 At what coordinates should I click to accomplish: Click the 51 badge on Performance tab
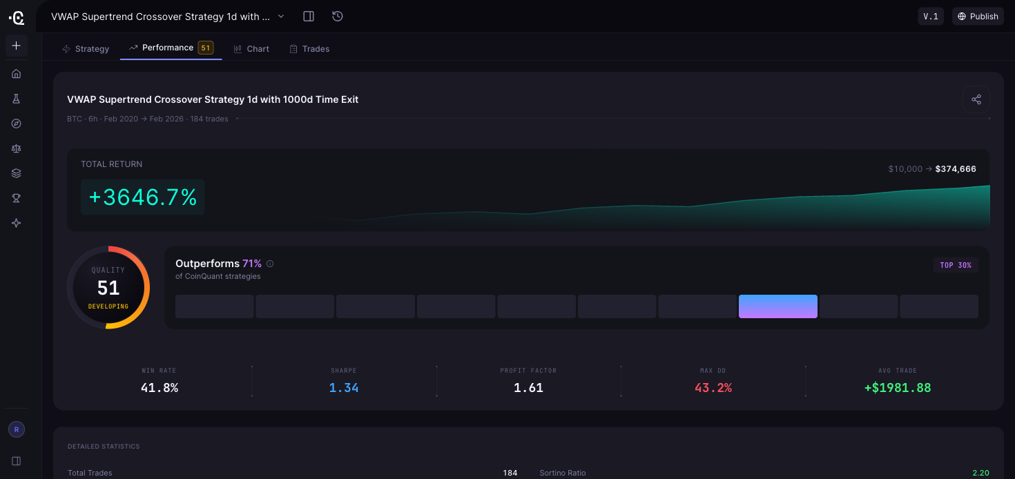[206, 48]
